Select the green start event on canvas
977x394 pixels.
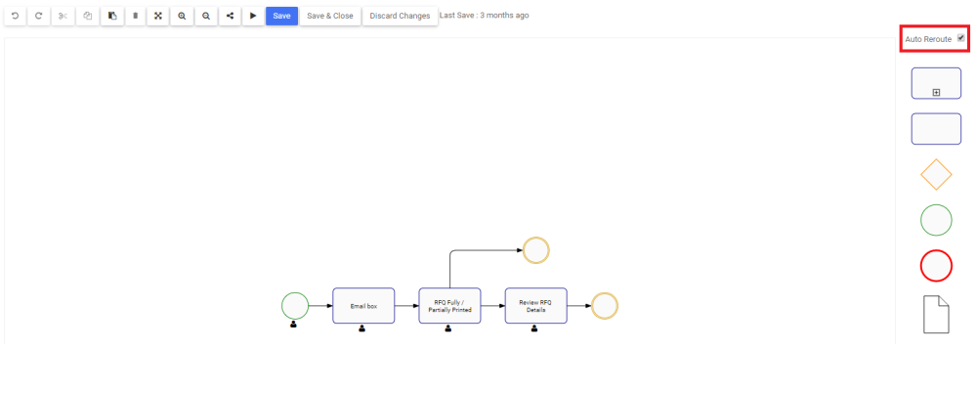tap(295, 305)
